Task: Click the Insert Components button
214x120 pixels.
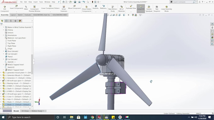Action: point(16,8)
